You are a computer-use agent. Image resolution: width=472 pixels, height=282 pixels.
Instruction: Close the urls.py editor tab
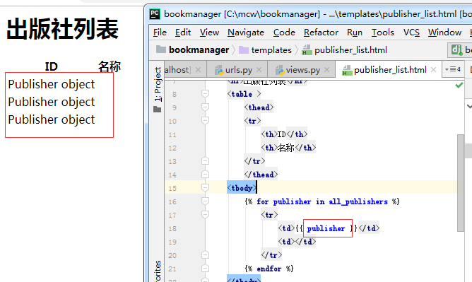pyautogui.click(x=259, y=70)
